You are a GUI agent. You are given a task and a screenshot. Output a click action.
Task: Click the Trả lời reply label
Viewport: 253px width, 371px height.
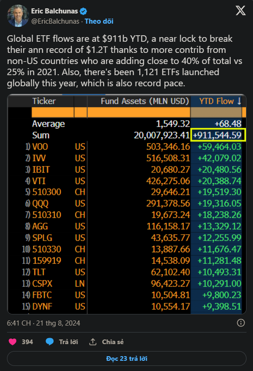pos(68,342)
